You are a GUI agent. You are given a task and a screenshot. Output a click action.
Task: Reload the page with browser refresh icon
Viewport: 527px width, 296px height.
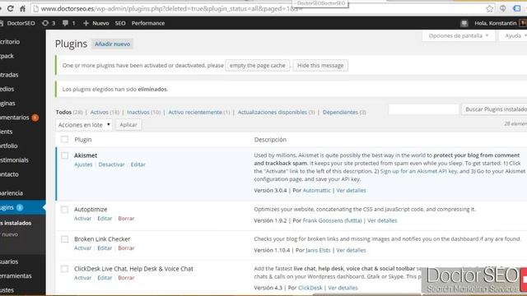pos(10,9)
